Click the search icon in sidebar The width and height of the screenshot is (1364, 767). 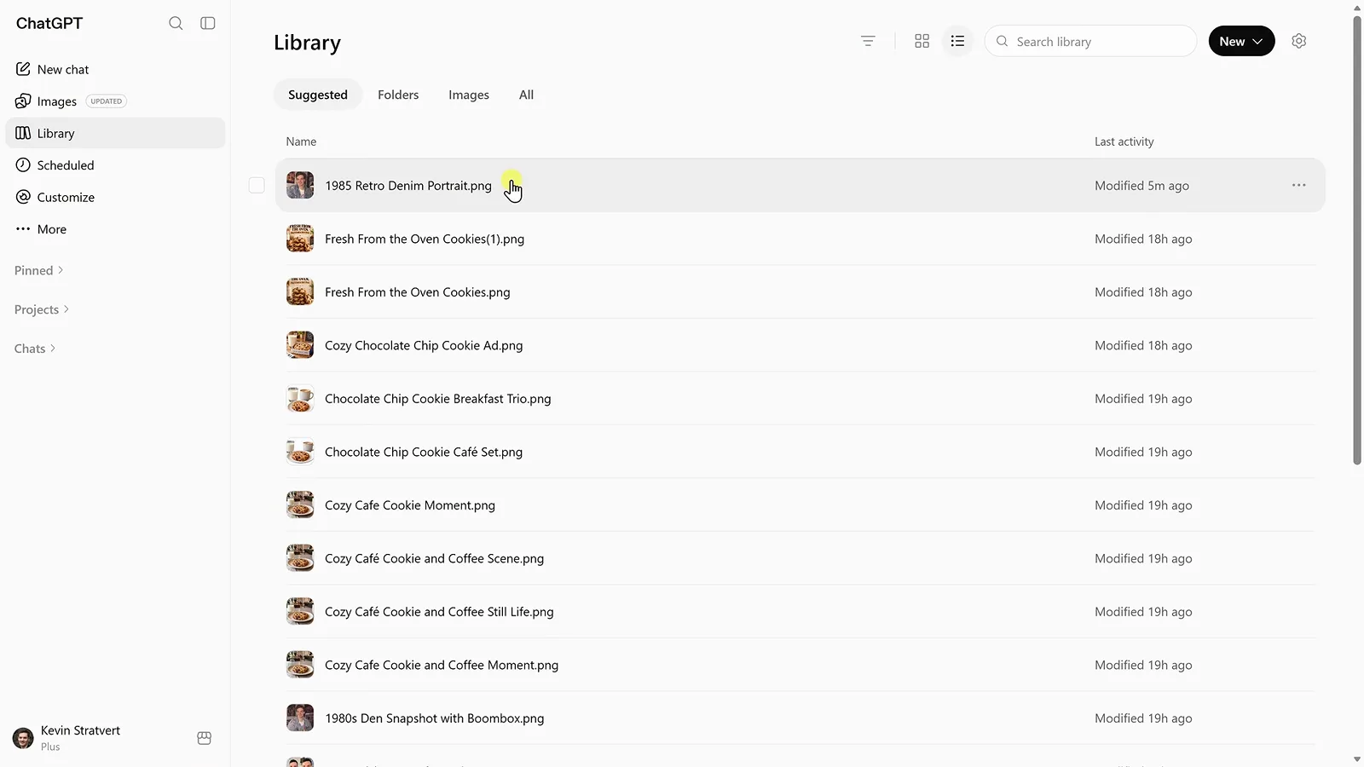(x=176, y=23)
